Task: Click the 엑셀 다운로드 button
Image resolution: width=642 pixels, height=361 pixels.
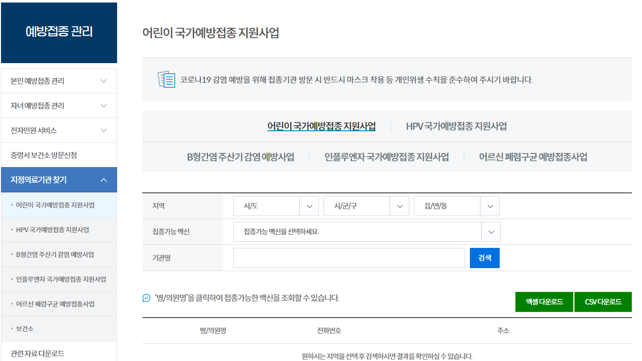Action: click(x=544, y=302)
